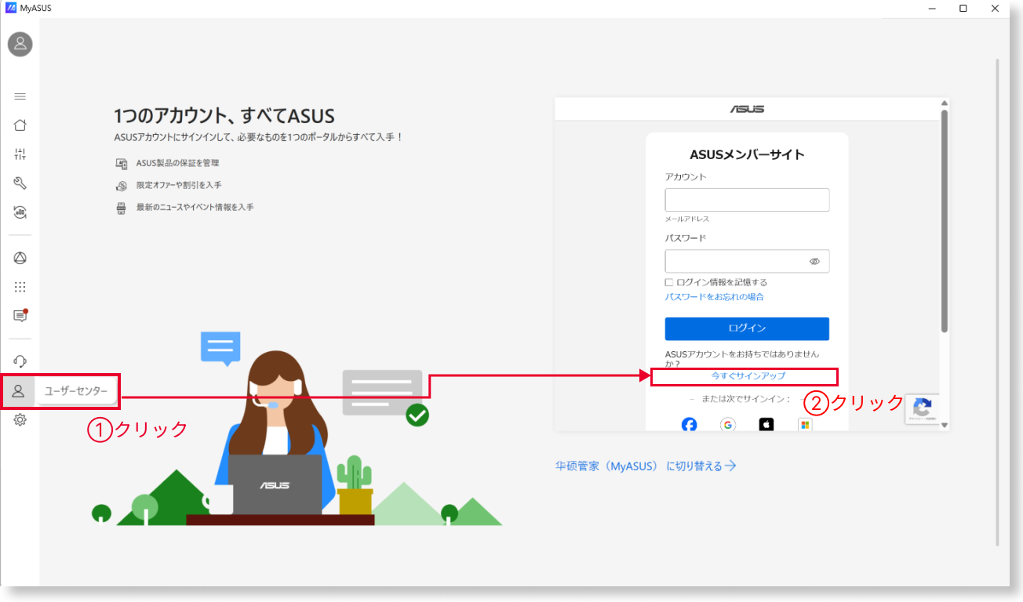Sign in with the Google icon

[x=728, y=425]
